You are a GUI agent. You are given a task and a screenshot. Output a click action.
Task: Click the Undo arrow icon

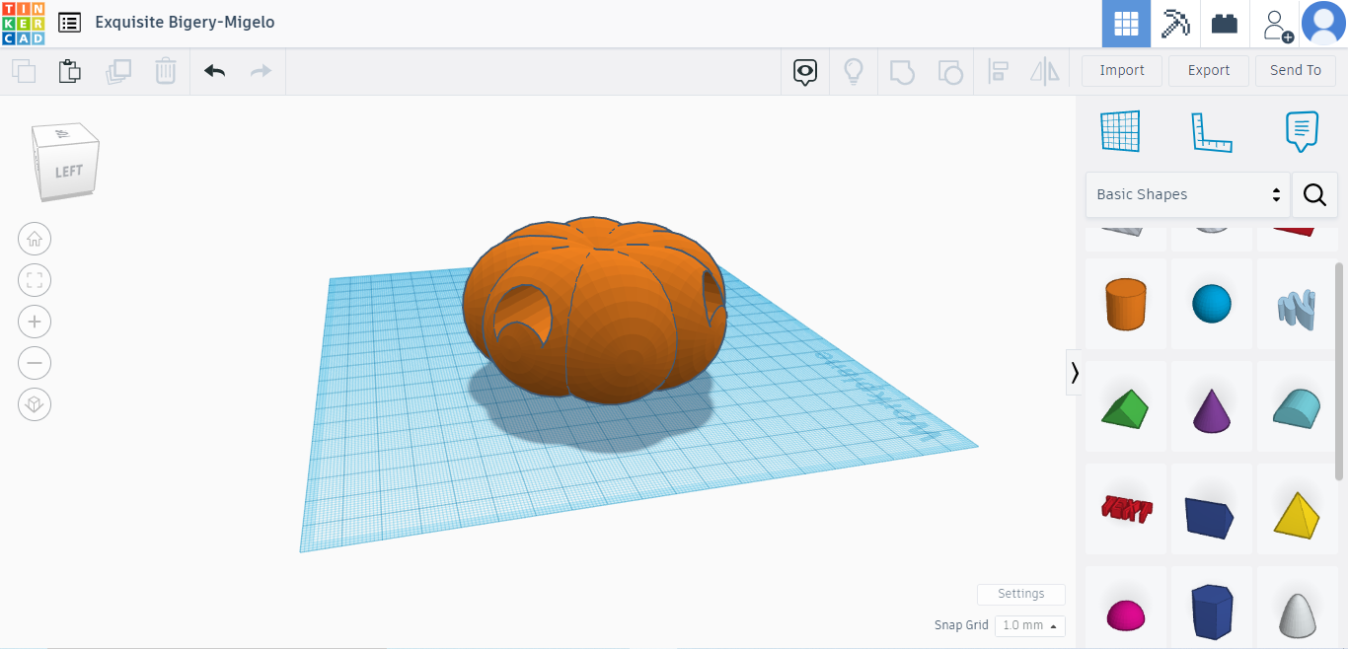point(214,71)
